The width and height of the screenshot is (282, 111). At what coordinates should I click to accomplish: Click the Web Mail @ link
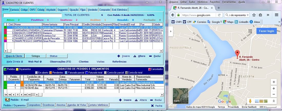coord(35,62)
